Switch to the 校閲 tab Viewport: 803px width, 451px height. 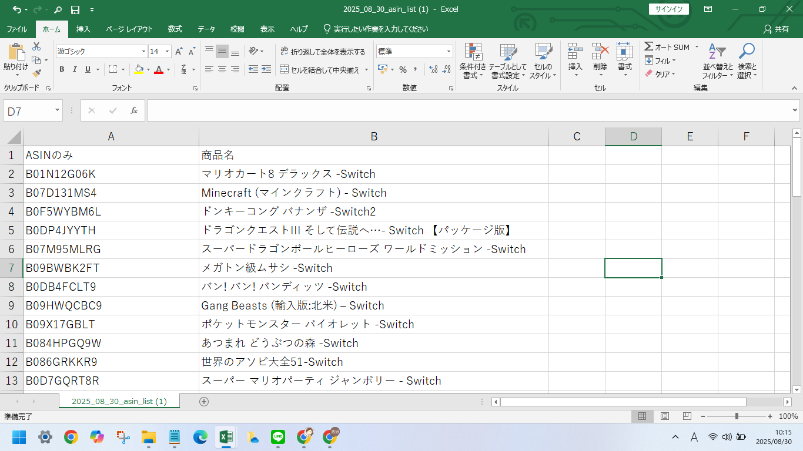click(237, 29)
